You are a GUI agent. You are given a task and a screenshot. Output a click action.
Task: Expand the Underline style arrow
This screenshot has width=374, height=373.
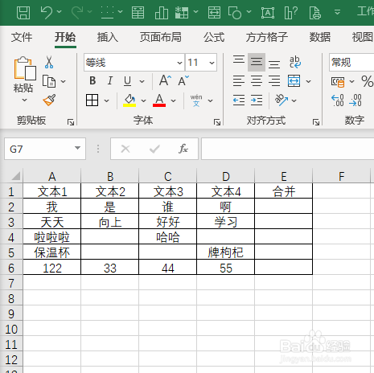pos(142,81)
